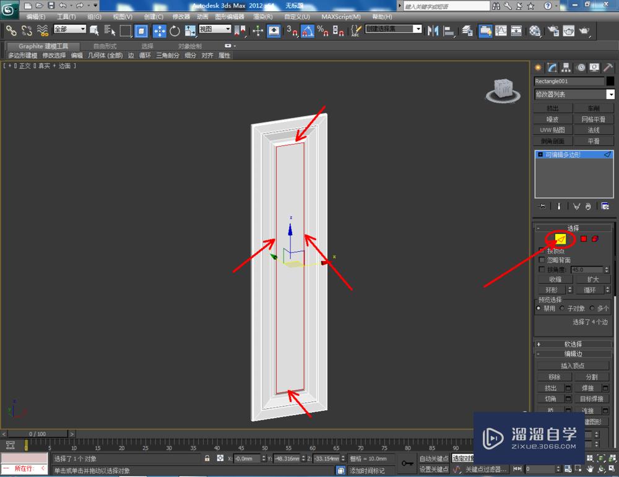Screen dimensions: 619x477
Task: Select the Link tool (chain icon)
Action: tap(11, 30)
